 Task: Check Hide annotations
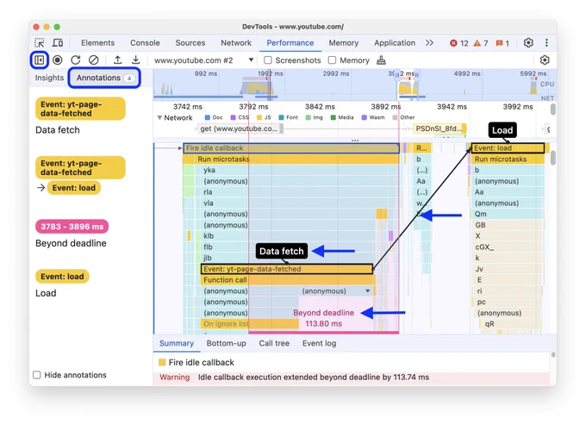tap(36, 375)
